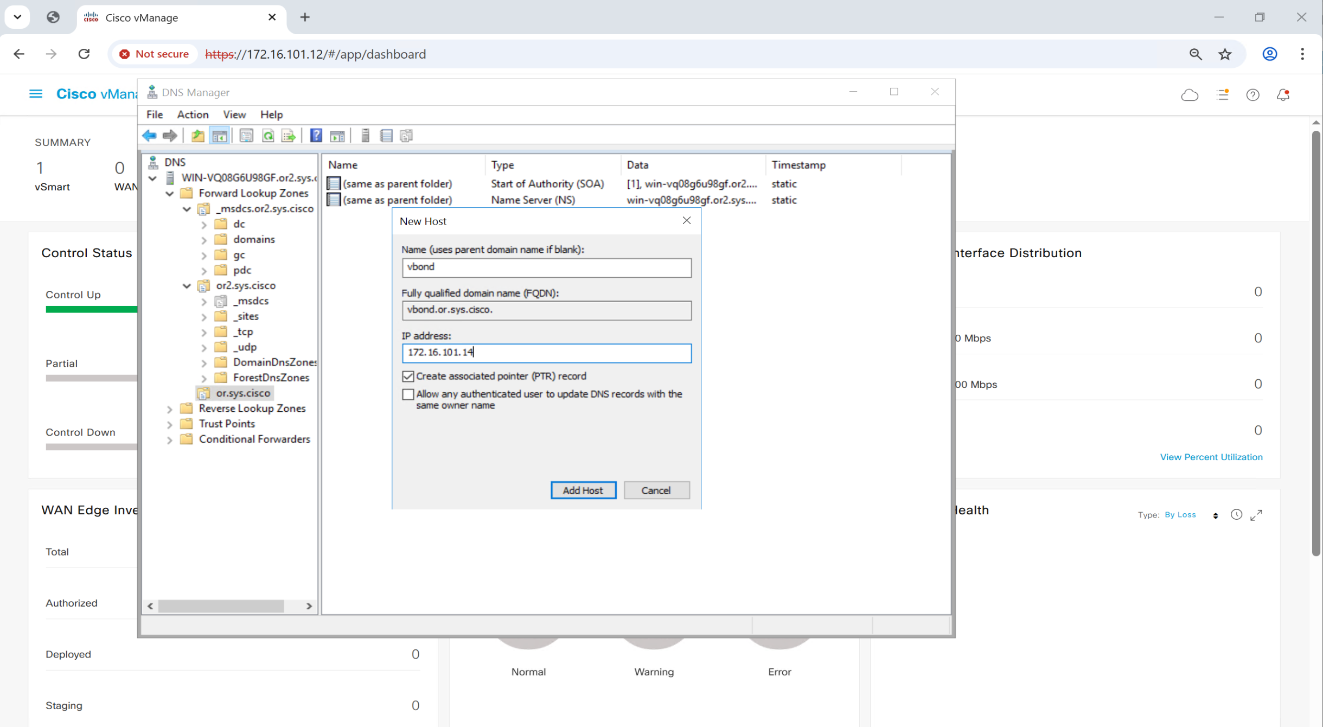Open the Action menu
This screenshot has width=1323, height=727.
(193, 114)
